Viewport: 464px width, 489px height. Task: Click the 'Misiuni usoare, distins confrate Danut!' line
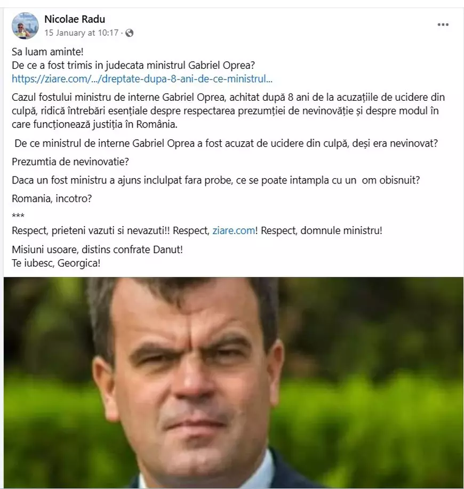click(97, 250)
